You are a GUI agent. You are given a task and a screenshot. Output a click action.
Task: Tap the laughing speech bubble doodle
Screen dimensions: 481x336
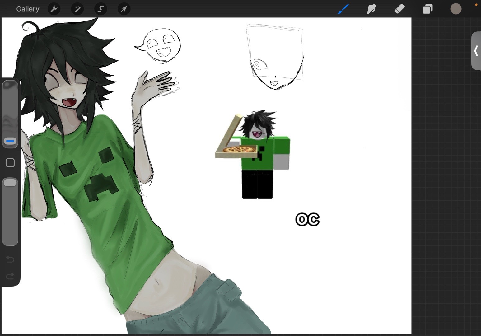click(x=158, y=46)
